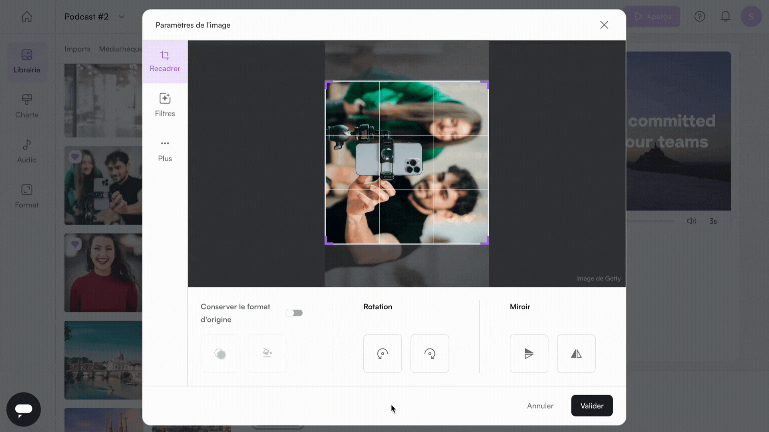This screenshot has width=769, height=432.
Task: Rotate image counter-clockwise
Action: pos(382,354)
